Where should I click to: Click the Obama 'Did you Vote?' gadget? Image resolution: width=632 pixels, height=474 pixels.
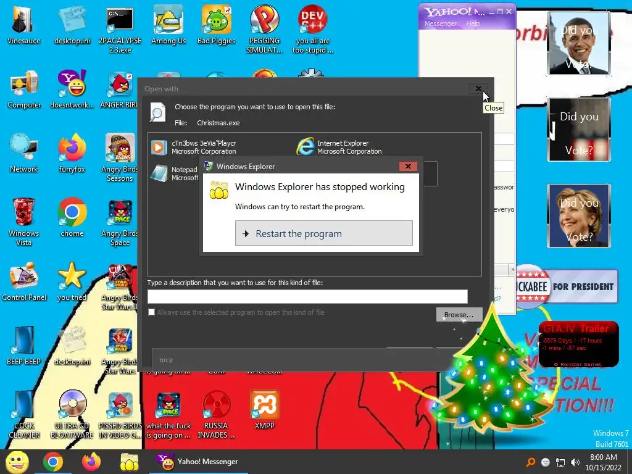(579, 43)
